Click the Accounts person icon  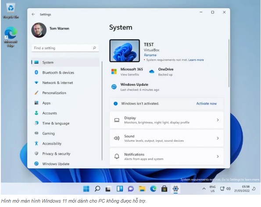coord(36,113)
